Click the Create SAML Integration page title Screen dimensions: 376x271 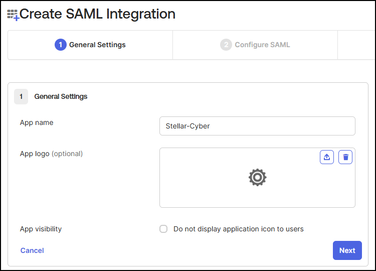point(97,14)
